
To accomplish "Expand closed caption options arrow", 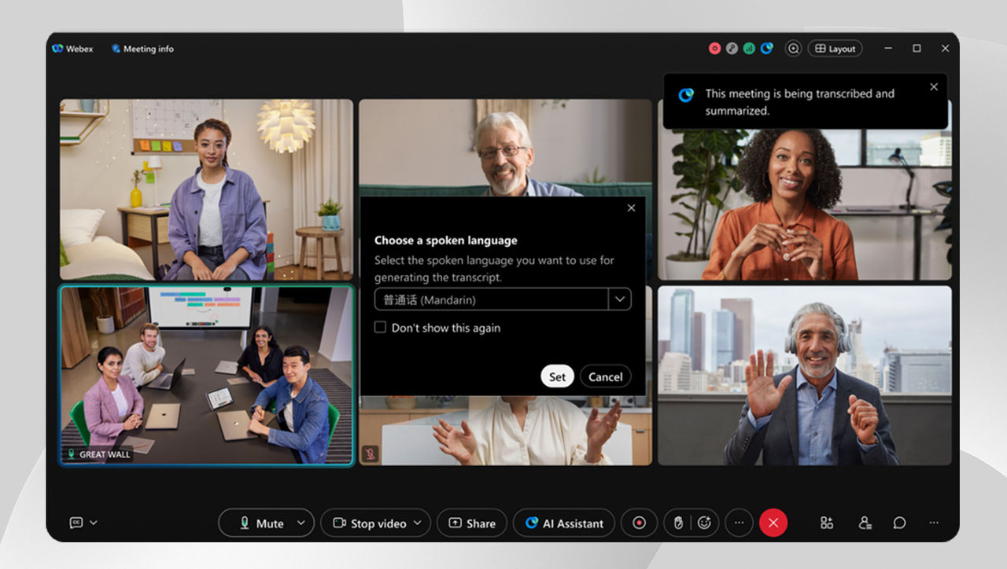I will (x=94, y=523).
